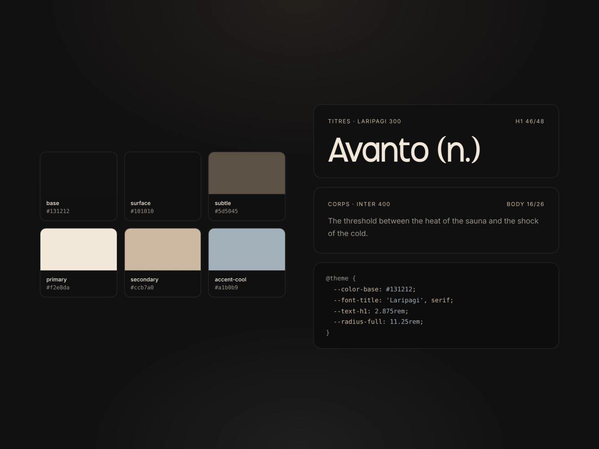
Task: Click the 'accent-cool' swatch label
Action: (x=231, y=279)
